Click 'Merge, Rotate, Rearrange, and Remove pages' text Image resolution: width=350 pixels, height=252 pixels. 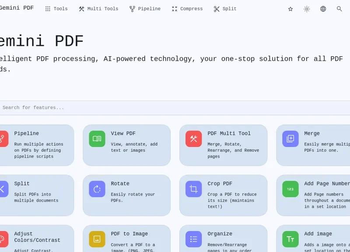(x=233, y=150)
